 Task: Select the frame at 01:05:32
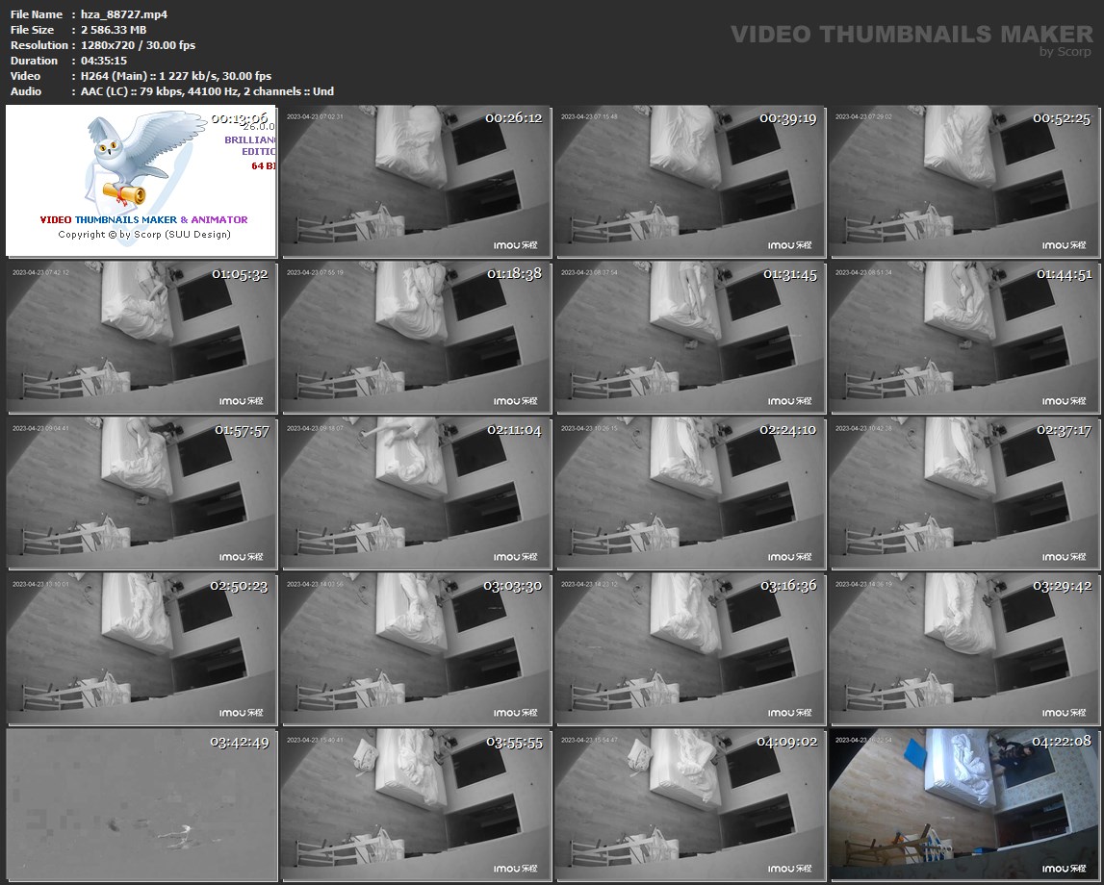pyautogui.click(x=141, y=337)
